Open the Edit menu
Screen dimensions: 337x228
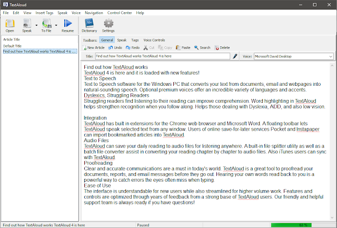point(16,13)
